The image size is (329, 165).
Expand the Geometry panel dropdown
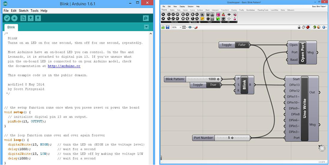(x=189, y=22)
